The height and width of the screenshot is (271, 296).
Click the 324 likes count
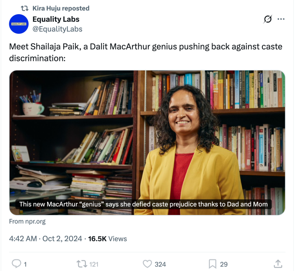160,264
